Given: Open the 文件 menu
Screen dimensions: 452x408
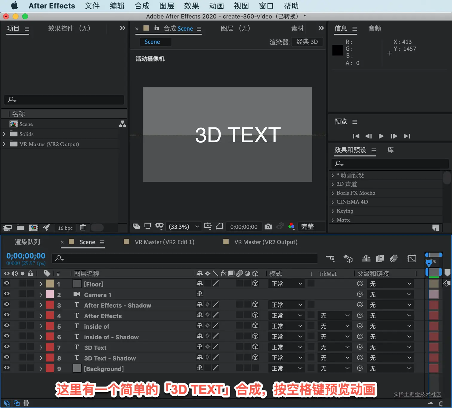Looking at the screenshot, I should 92,6.
